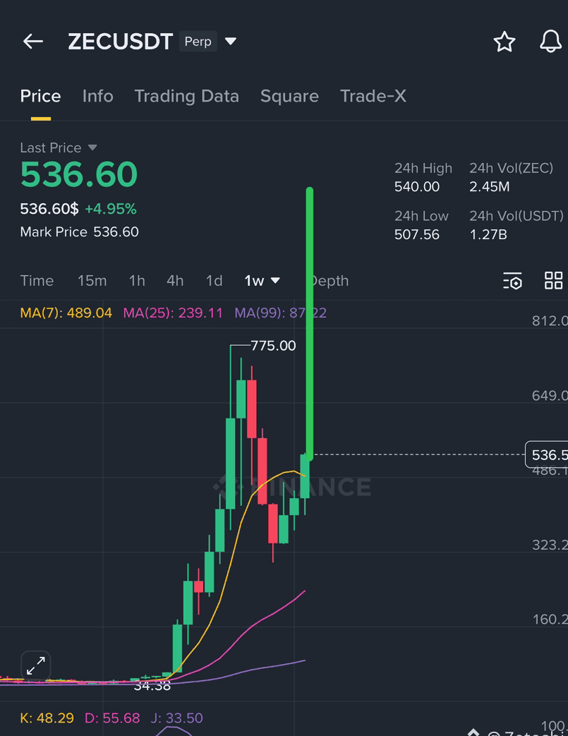This screenshot has height=736, width=568.
Task: Tap the last price 536.60
Action: (79, 174)
